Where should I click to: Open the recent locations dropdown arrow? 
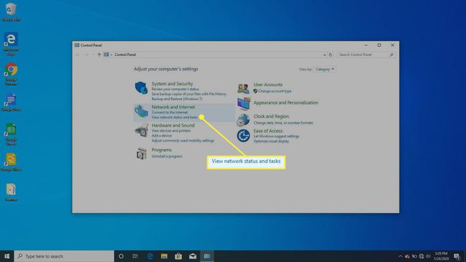coord(93,54)
